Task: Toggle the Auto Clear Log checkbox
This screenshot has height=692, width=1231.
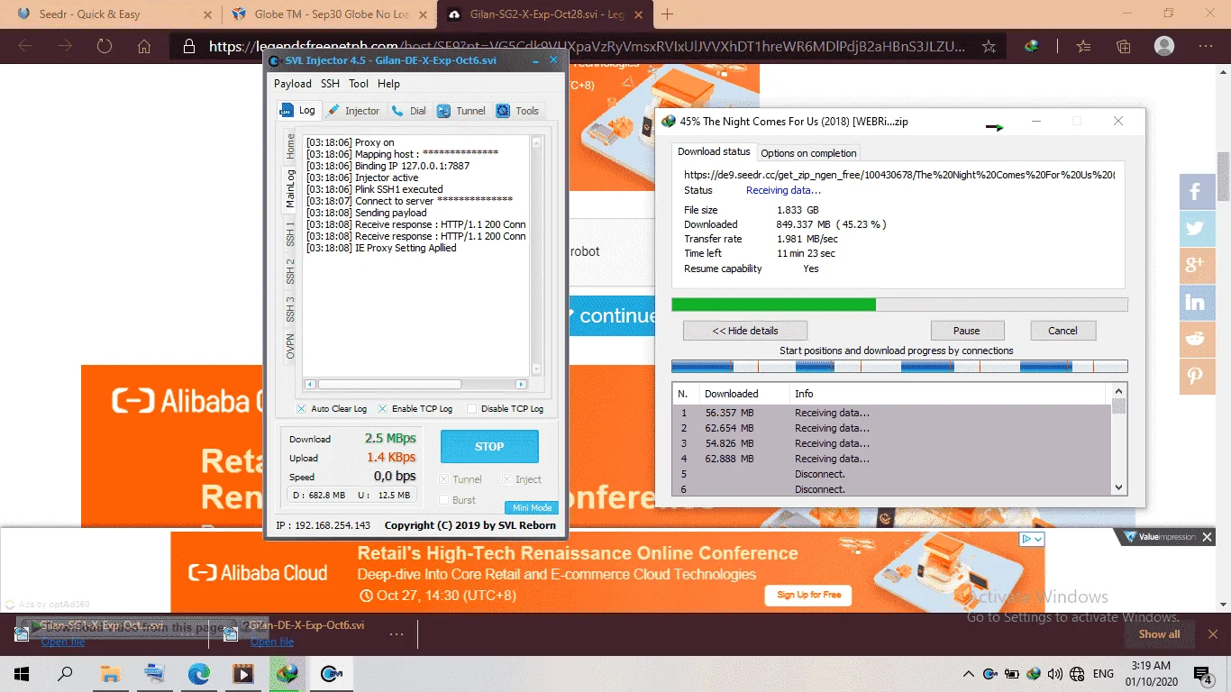Action: pyautogui.click(x=301, y=409)
